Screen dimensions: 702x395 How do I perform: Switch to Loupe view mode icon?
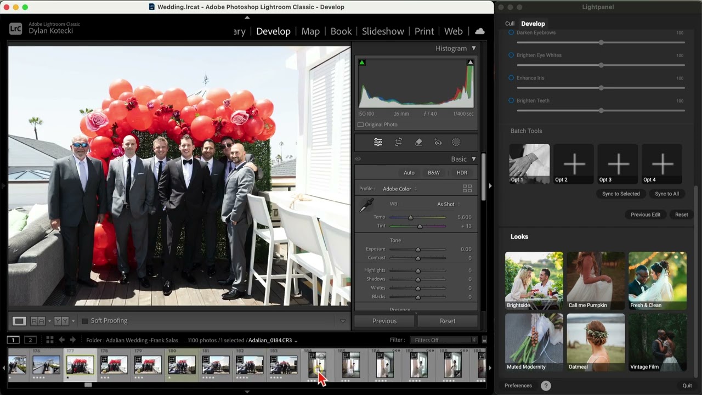tap(19, 321)
